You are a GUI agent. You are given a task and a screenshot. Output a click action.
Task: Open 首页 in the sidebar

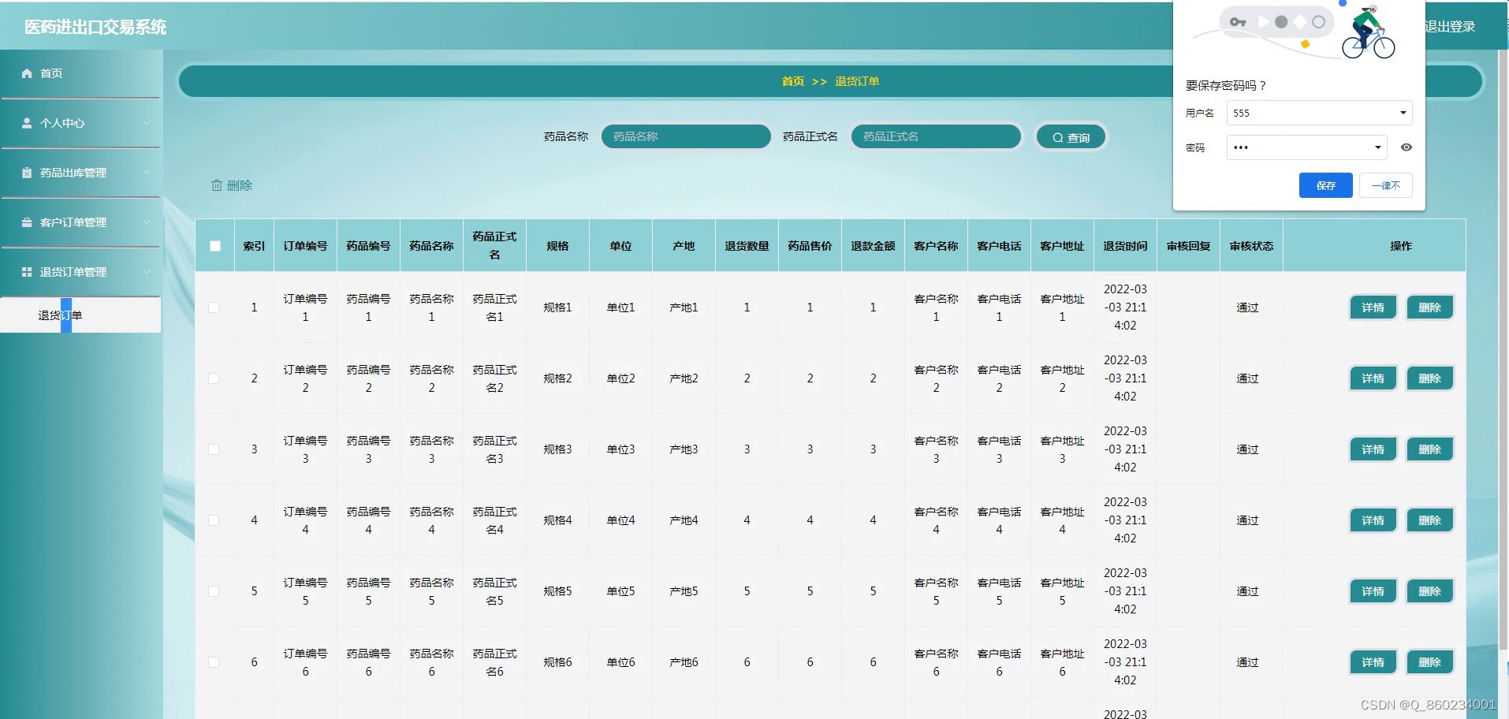pyautogui.click(x=80, y=73)
